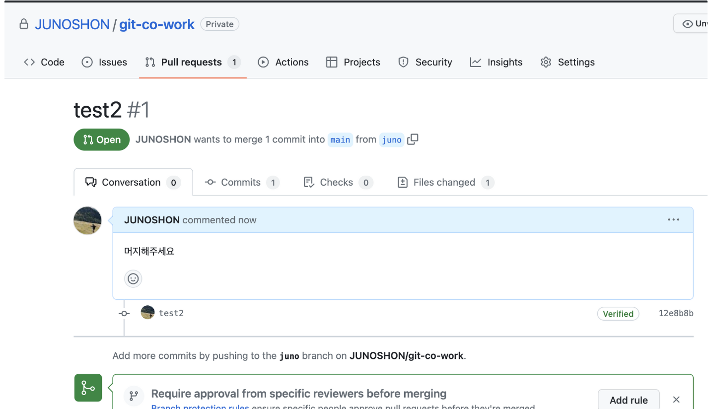710x409 pixels.
Task: Click JUNOSHON name in comment header
Action: point(152,220)
